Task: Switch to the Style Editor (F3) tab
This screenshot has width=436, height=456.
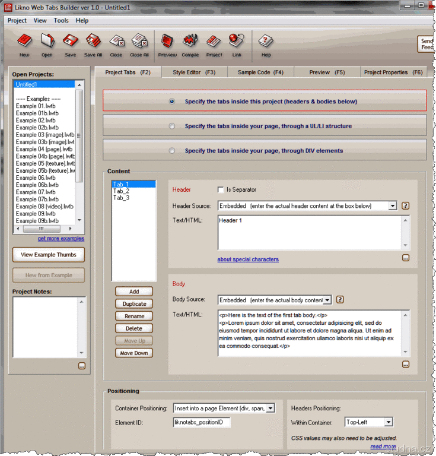Action: click(x=194, y=72)
